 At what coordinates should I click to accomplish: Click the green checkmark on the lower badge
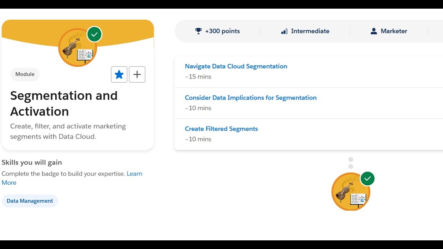tap(368, 179)
